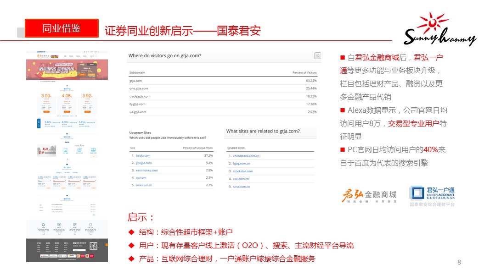Click the 63.24% visitor percentage
490x275 pixels.
pos(311,81)
